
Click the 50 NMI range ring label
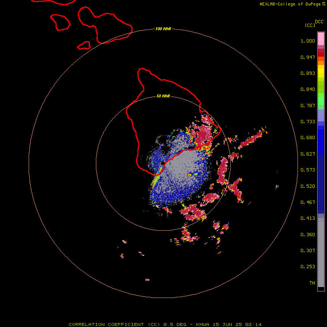(x=163, y=96)
